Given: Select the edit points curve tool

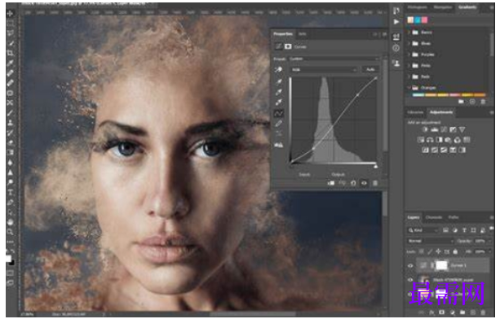Looking at the screenshot, I should (x=279, y=113).
